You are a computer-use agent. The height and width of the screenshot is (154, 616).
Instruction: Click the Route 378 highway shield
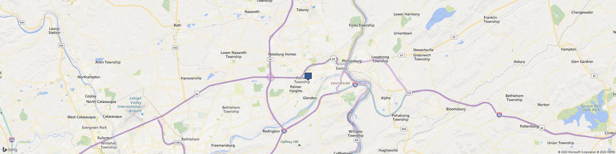click(x=177, y=142)
